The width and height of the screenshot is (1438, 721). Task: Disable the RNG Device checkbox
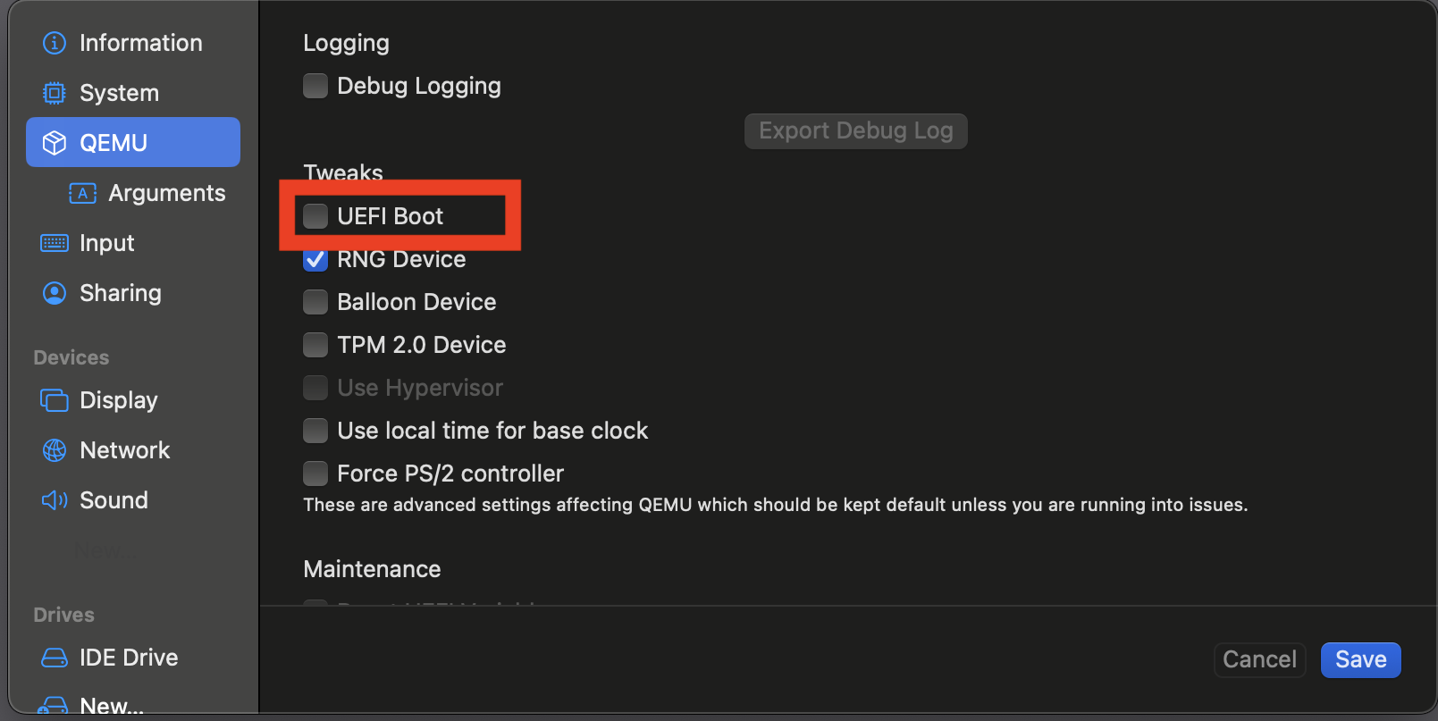(x=315, y=259)
